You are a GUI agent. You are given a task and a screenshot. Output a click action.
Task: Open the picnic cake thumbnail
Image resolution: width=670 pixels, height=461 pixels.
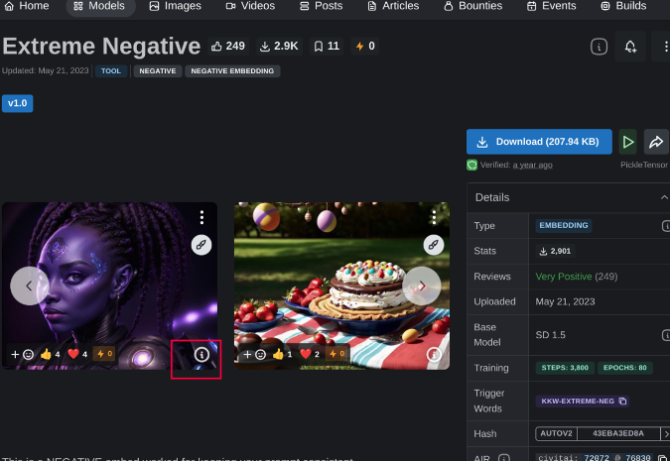pos(341,286)
